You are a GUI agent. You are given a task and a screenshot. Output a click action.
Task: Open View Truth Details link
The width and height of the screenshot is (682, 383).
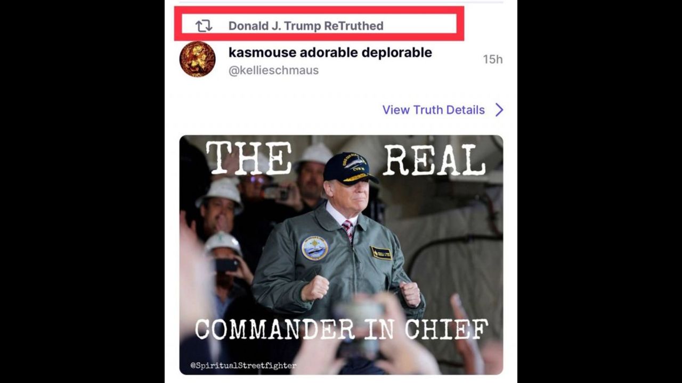433,110
